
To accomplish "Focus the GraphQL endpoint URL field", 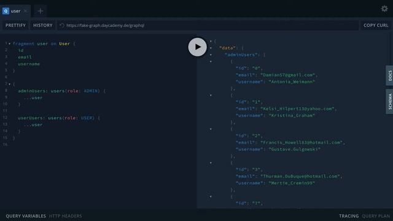I will 208,25.
